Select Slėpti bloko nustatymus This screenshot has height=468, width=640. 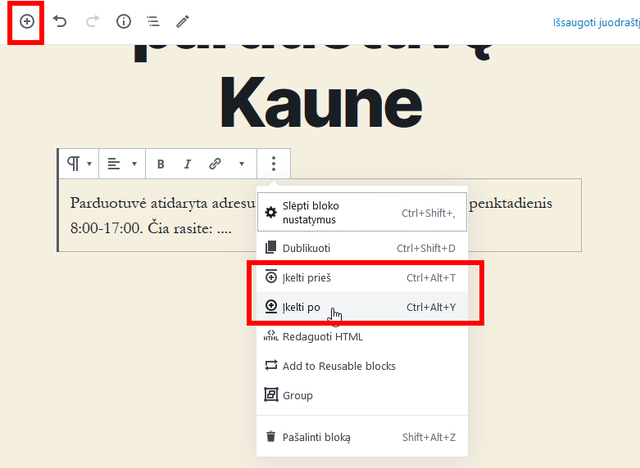(362, 213)
